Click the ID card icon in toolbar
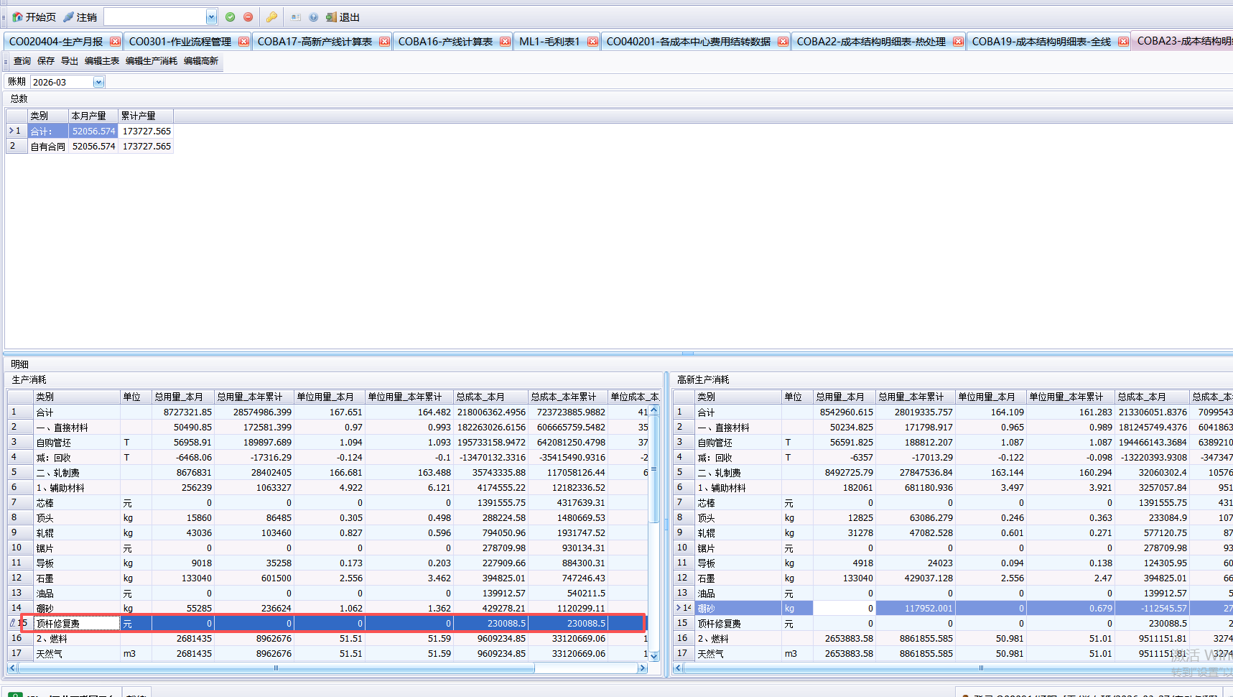 [x=296, y=17]
